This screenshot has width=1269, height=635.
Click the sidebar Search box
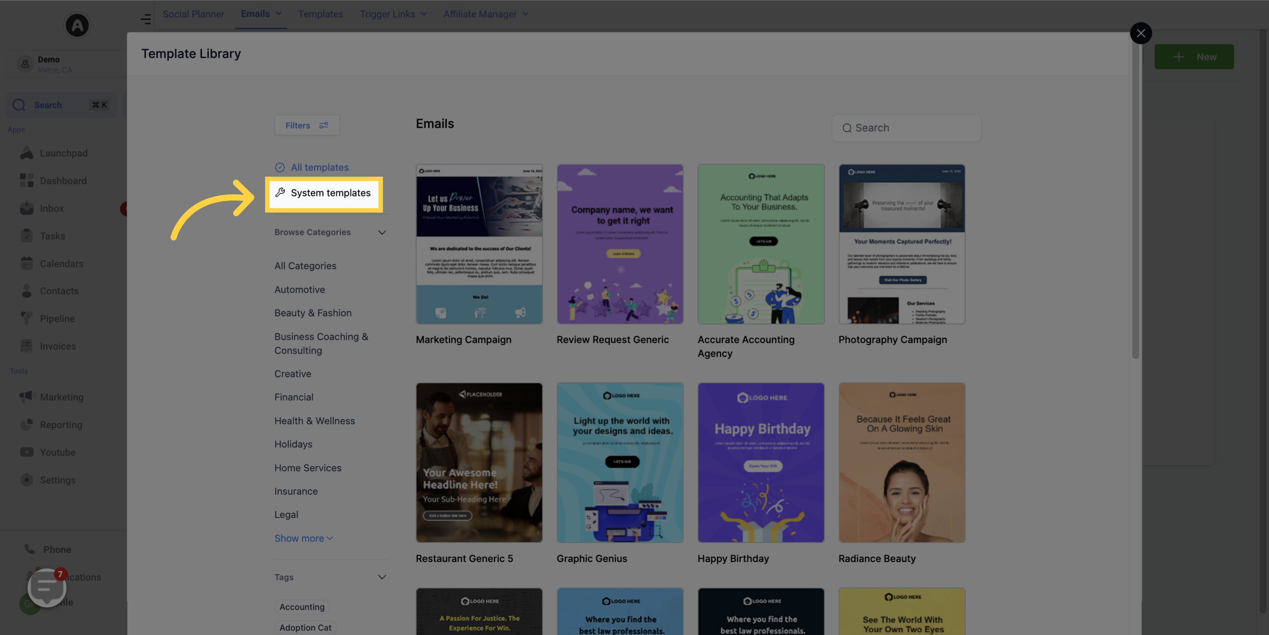[x=62, y=105]
